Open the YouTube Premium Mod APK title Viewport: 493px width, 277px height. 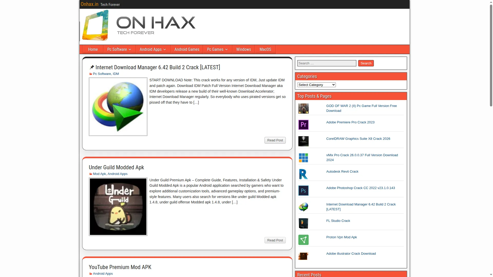coord(120,267)
